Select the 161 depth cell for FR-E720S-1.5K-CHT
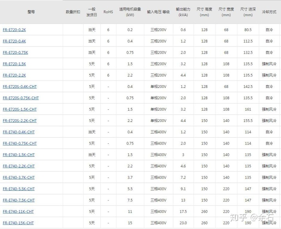 [x=248, y=109]
